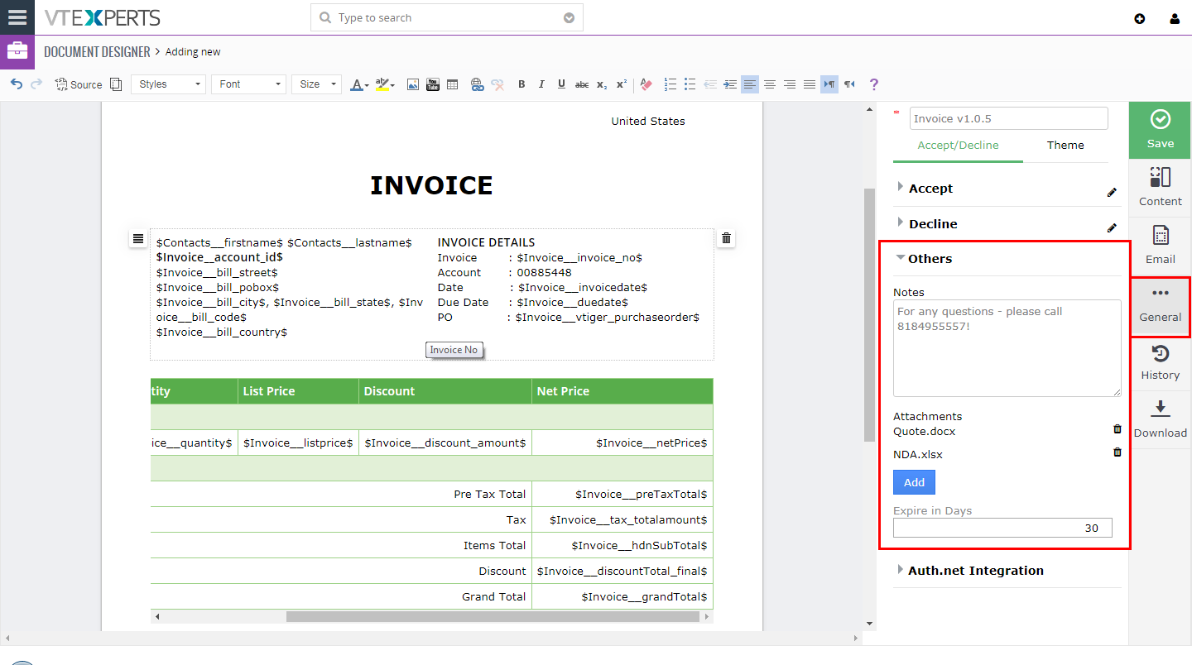Insert an image using the toolbar icon
Image resolution: width=1192 pixels, height=665 pixels.
413,84
